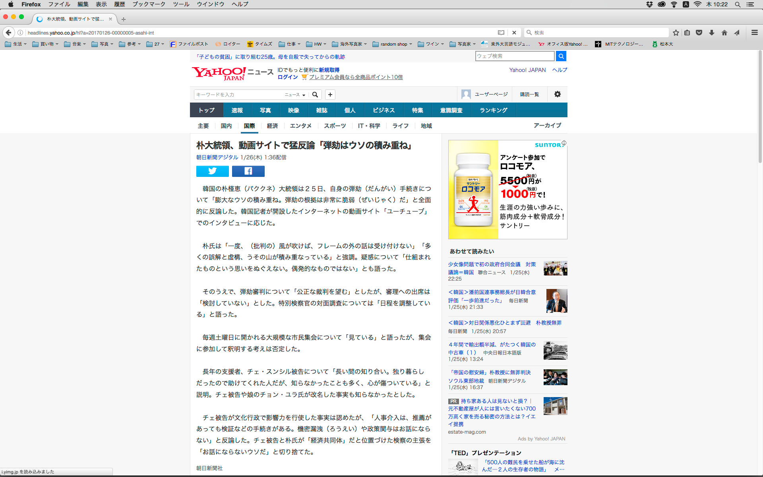The image size is (763, 477).
Task: Go to Firefox home page icon
Action: (724, 33)
